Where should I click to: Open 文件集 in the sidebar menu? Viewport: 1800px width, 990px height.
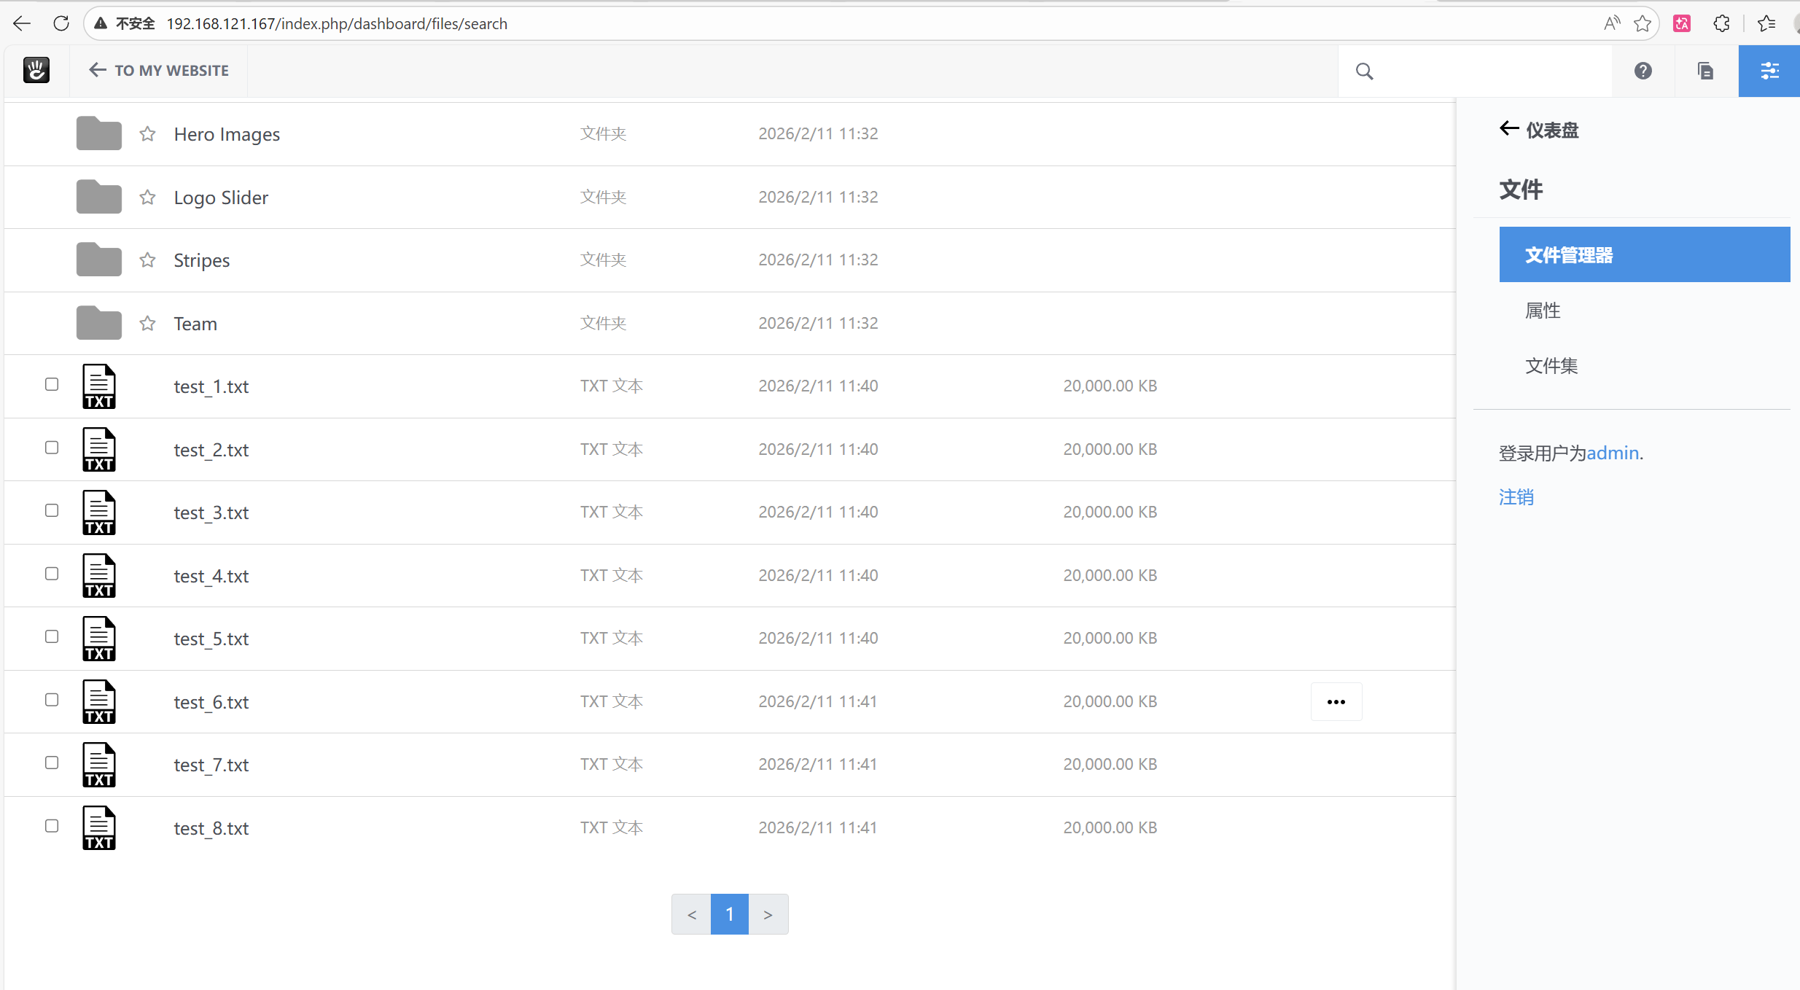tap(1551, 366)
